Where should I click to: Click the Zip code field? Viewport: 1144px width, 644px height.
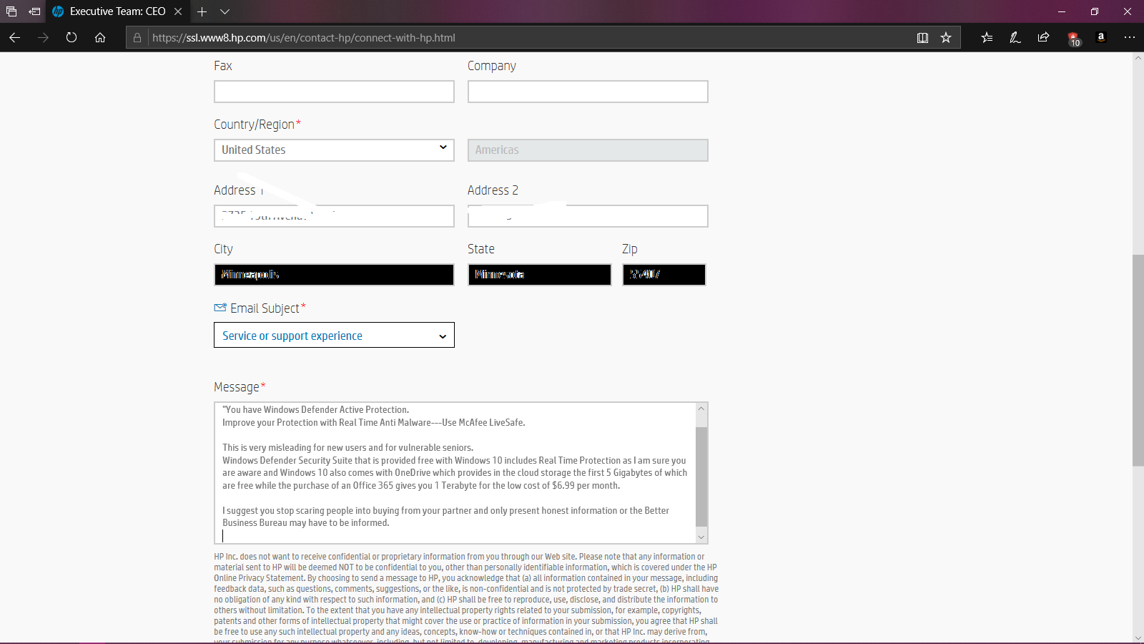664,275
